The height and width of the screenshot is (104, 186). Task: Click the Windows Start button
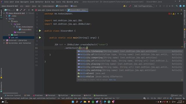coord(73,102)
